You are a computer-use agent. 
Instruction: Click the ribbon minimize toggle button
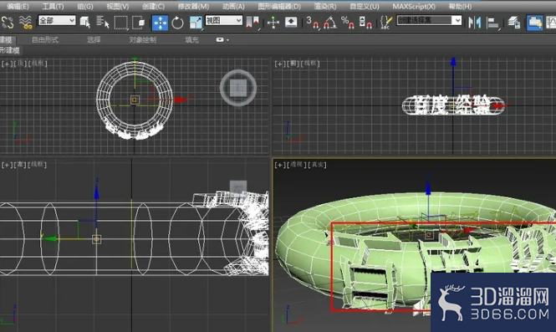tap(220, 40)
